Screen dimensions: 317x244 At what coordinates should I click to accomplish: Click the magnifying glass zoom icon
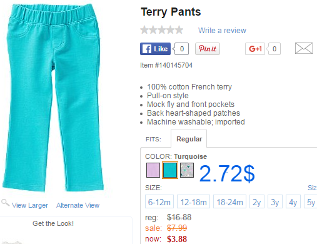tap(5, 203)
